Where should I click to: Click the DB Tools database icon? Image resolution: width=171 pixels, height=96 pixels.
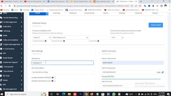tap(1, 76)
